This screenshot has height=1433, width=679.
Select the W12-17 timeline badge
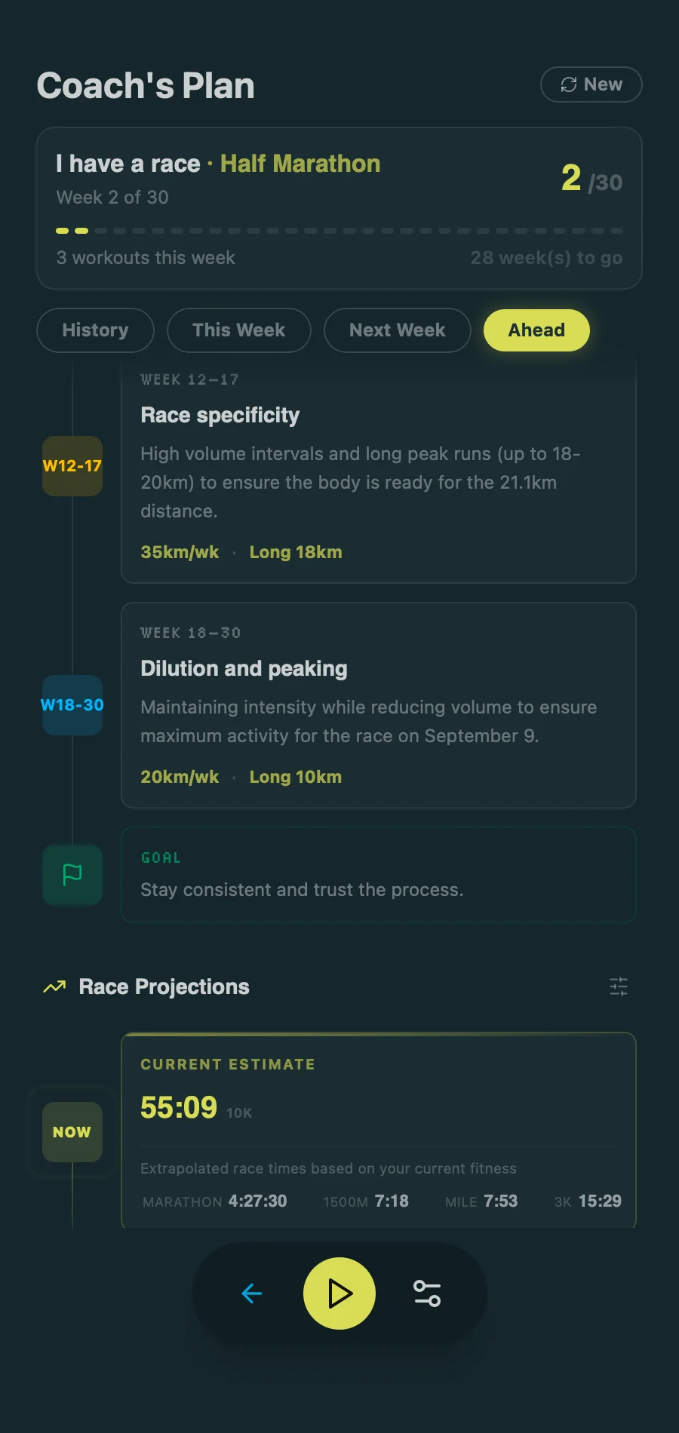point(72,467)
